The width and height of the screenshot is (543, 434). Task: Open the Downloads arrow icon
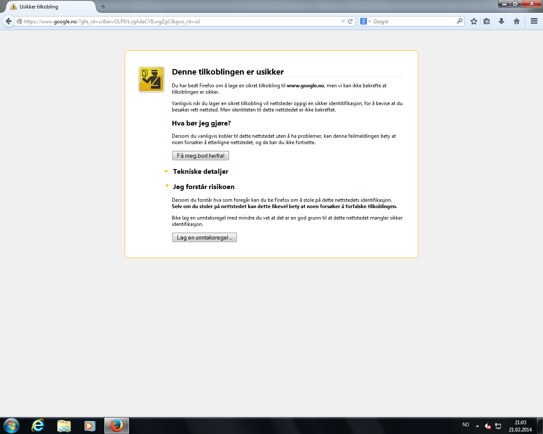point(501,21)
